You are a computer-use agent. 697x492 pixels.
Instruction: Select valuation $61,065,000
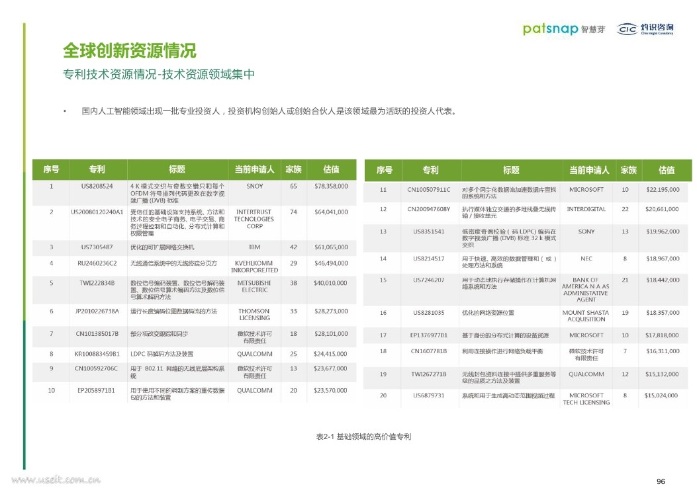point(331,247)
